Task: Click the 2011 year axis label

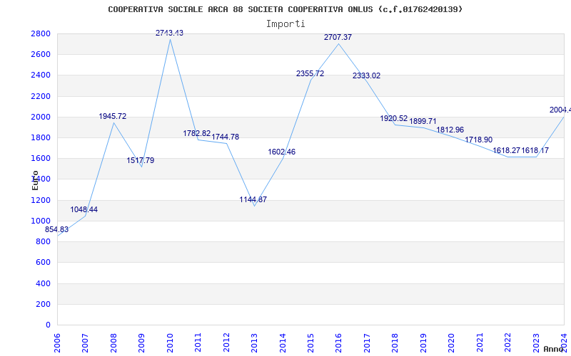Action: 198,343
